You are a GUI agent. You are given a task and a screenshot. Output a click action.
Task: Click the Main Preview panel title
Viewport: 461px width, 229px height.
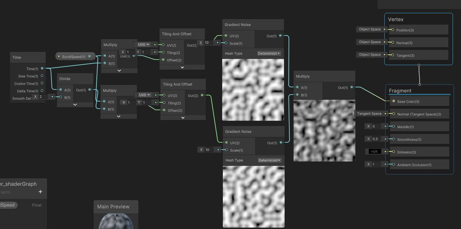click(x=113, y=207)
